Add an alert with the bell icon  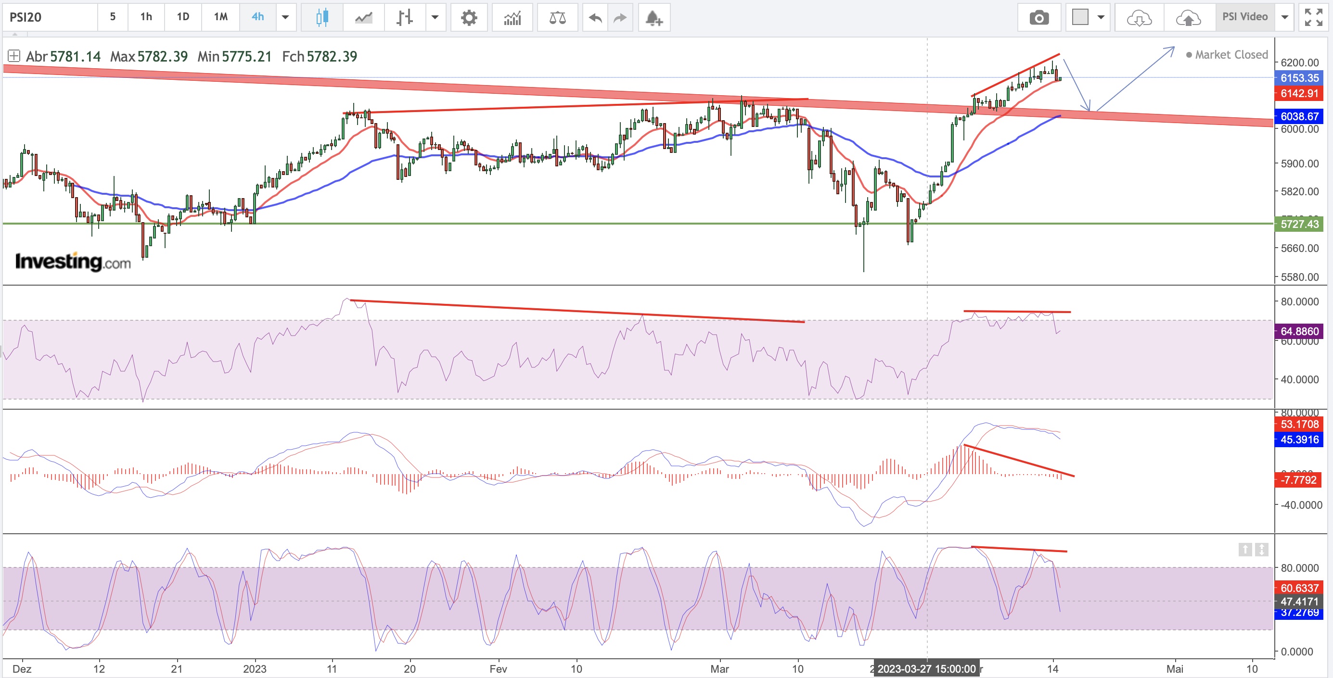click(654, 18)
